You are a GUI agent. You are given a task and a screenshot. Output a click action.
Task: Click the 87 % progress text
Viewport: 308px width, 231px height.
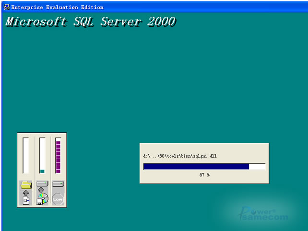pyautogui.click(x=204, y=175)
